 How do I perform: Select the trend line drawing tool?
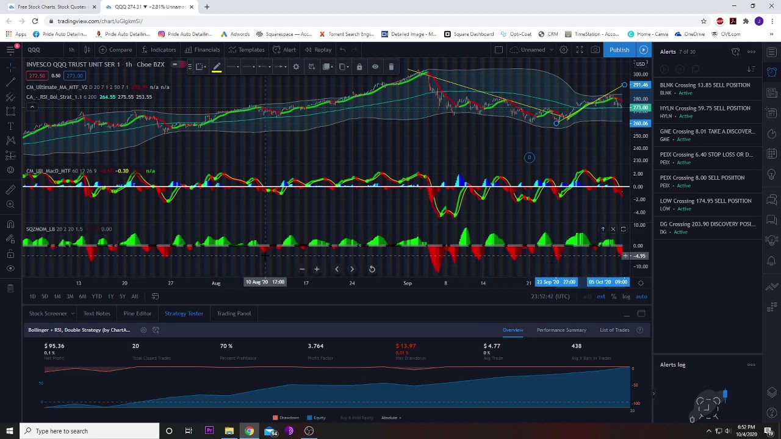coord(10,81)
